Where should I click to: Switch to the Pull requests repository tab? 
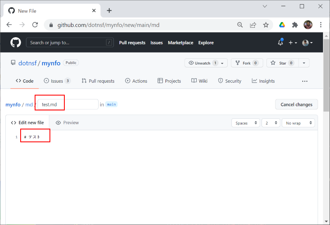(x=98, y=81)
